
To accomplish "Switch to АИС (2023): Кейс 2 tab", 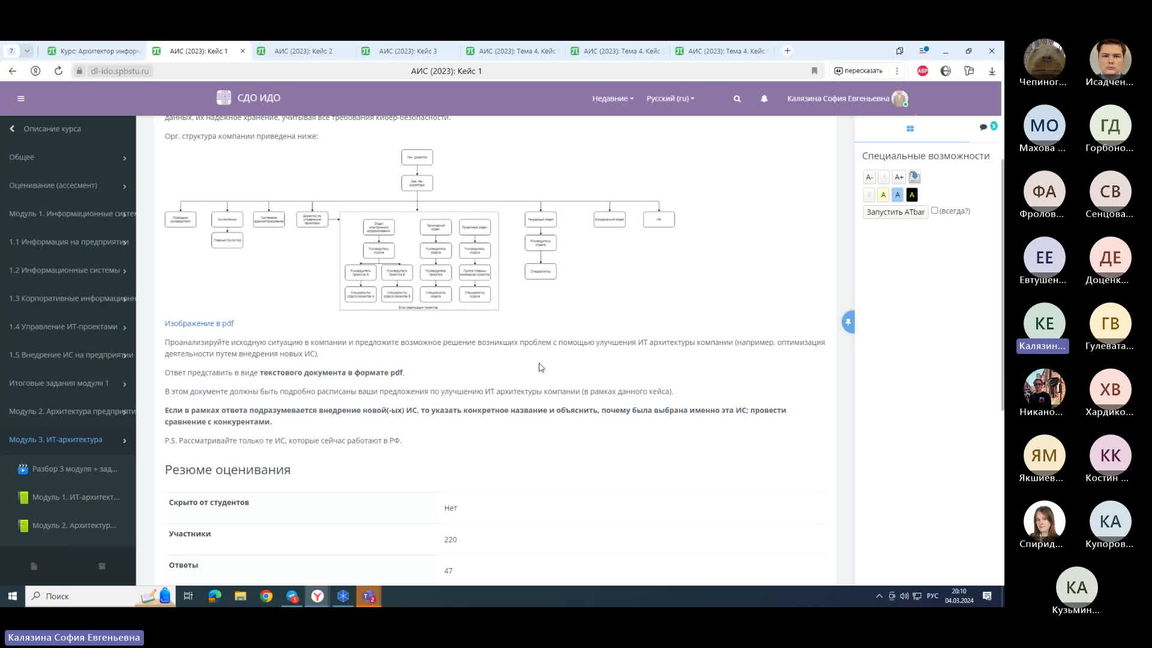I will click(303, 51).
